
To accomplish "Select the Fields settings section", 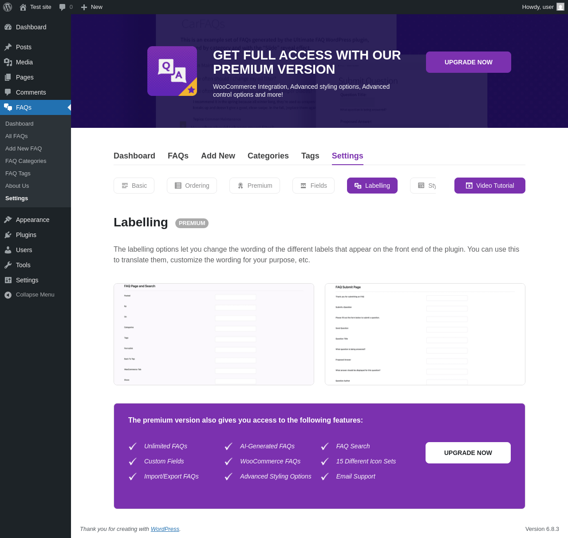I will point(313,186).
